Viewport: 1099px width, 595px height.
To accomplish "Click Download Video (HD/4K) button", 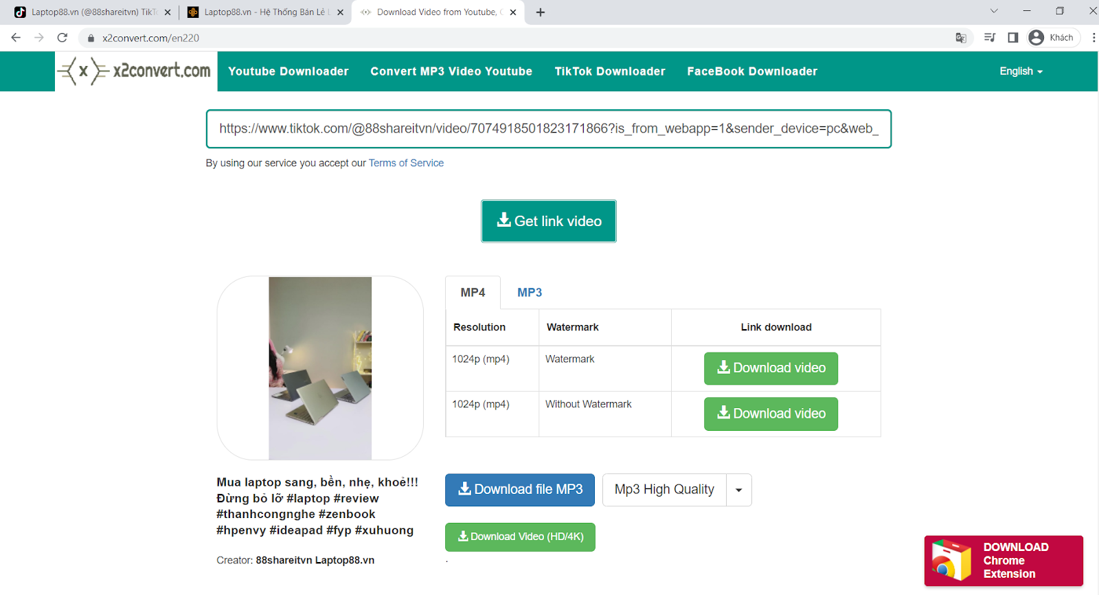I will coord(520,537).
